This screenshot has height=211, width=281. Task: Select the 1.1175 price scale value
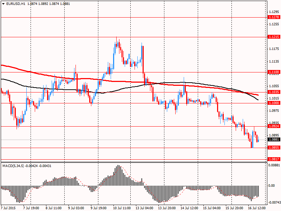click(x=274, y=49)
